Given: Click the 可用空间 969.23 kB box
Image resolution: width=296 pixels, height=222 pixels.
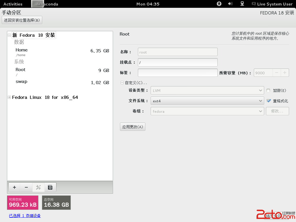Looking at the screenshot, I should [x=23, y=203].
